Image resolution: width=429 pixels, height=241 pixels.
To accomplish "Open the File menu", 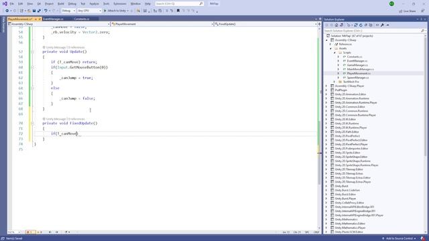I will [x=11, y=4].
